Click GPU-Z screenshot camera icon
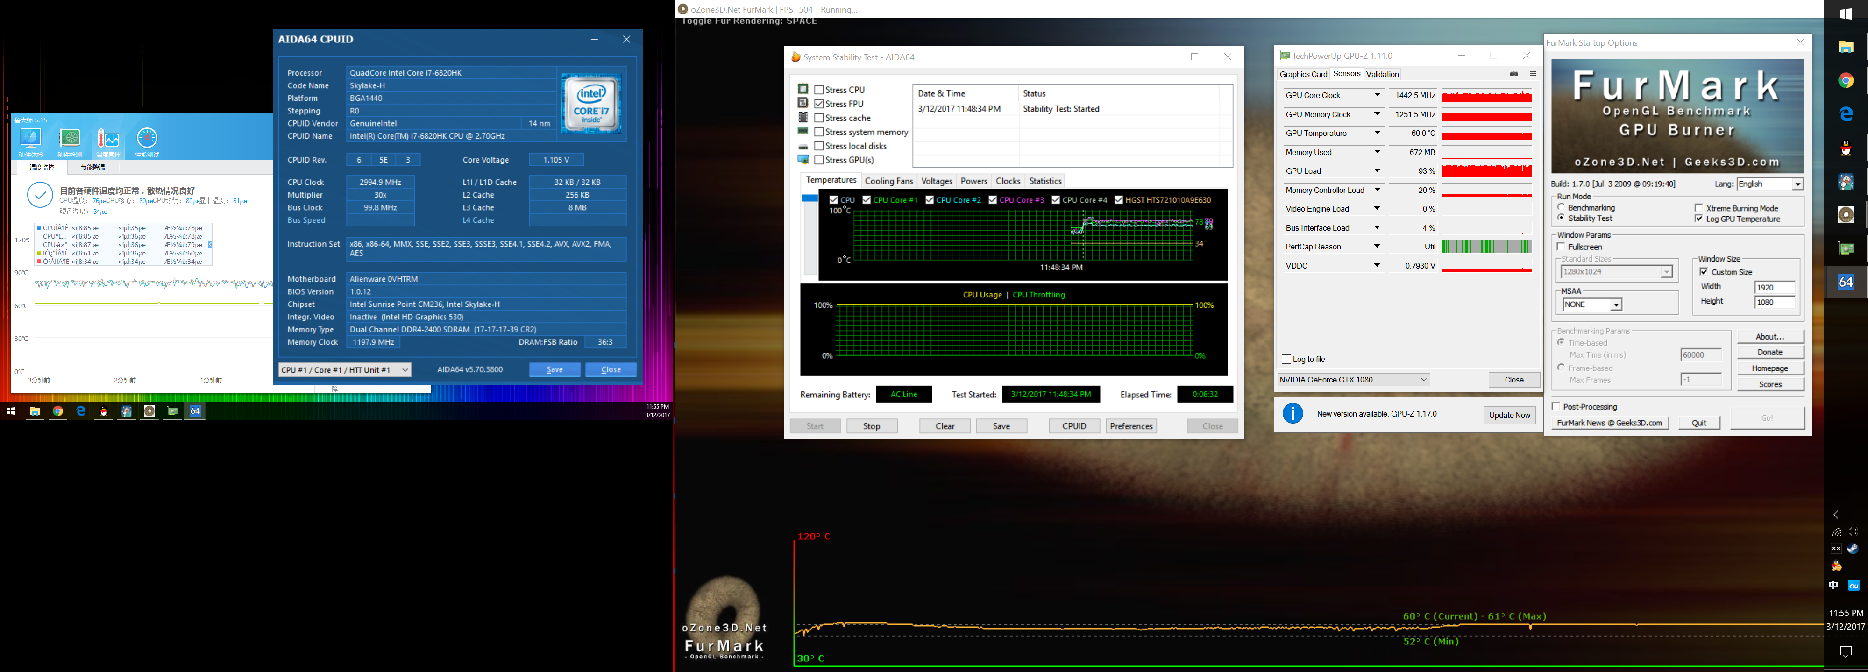Screen dimensions: 1868x672 pyautogui.click(x=1513, y=74)
